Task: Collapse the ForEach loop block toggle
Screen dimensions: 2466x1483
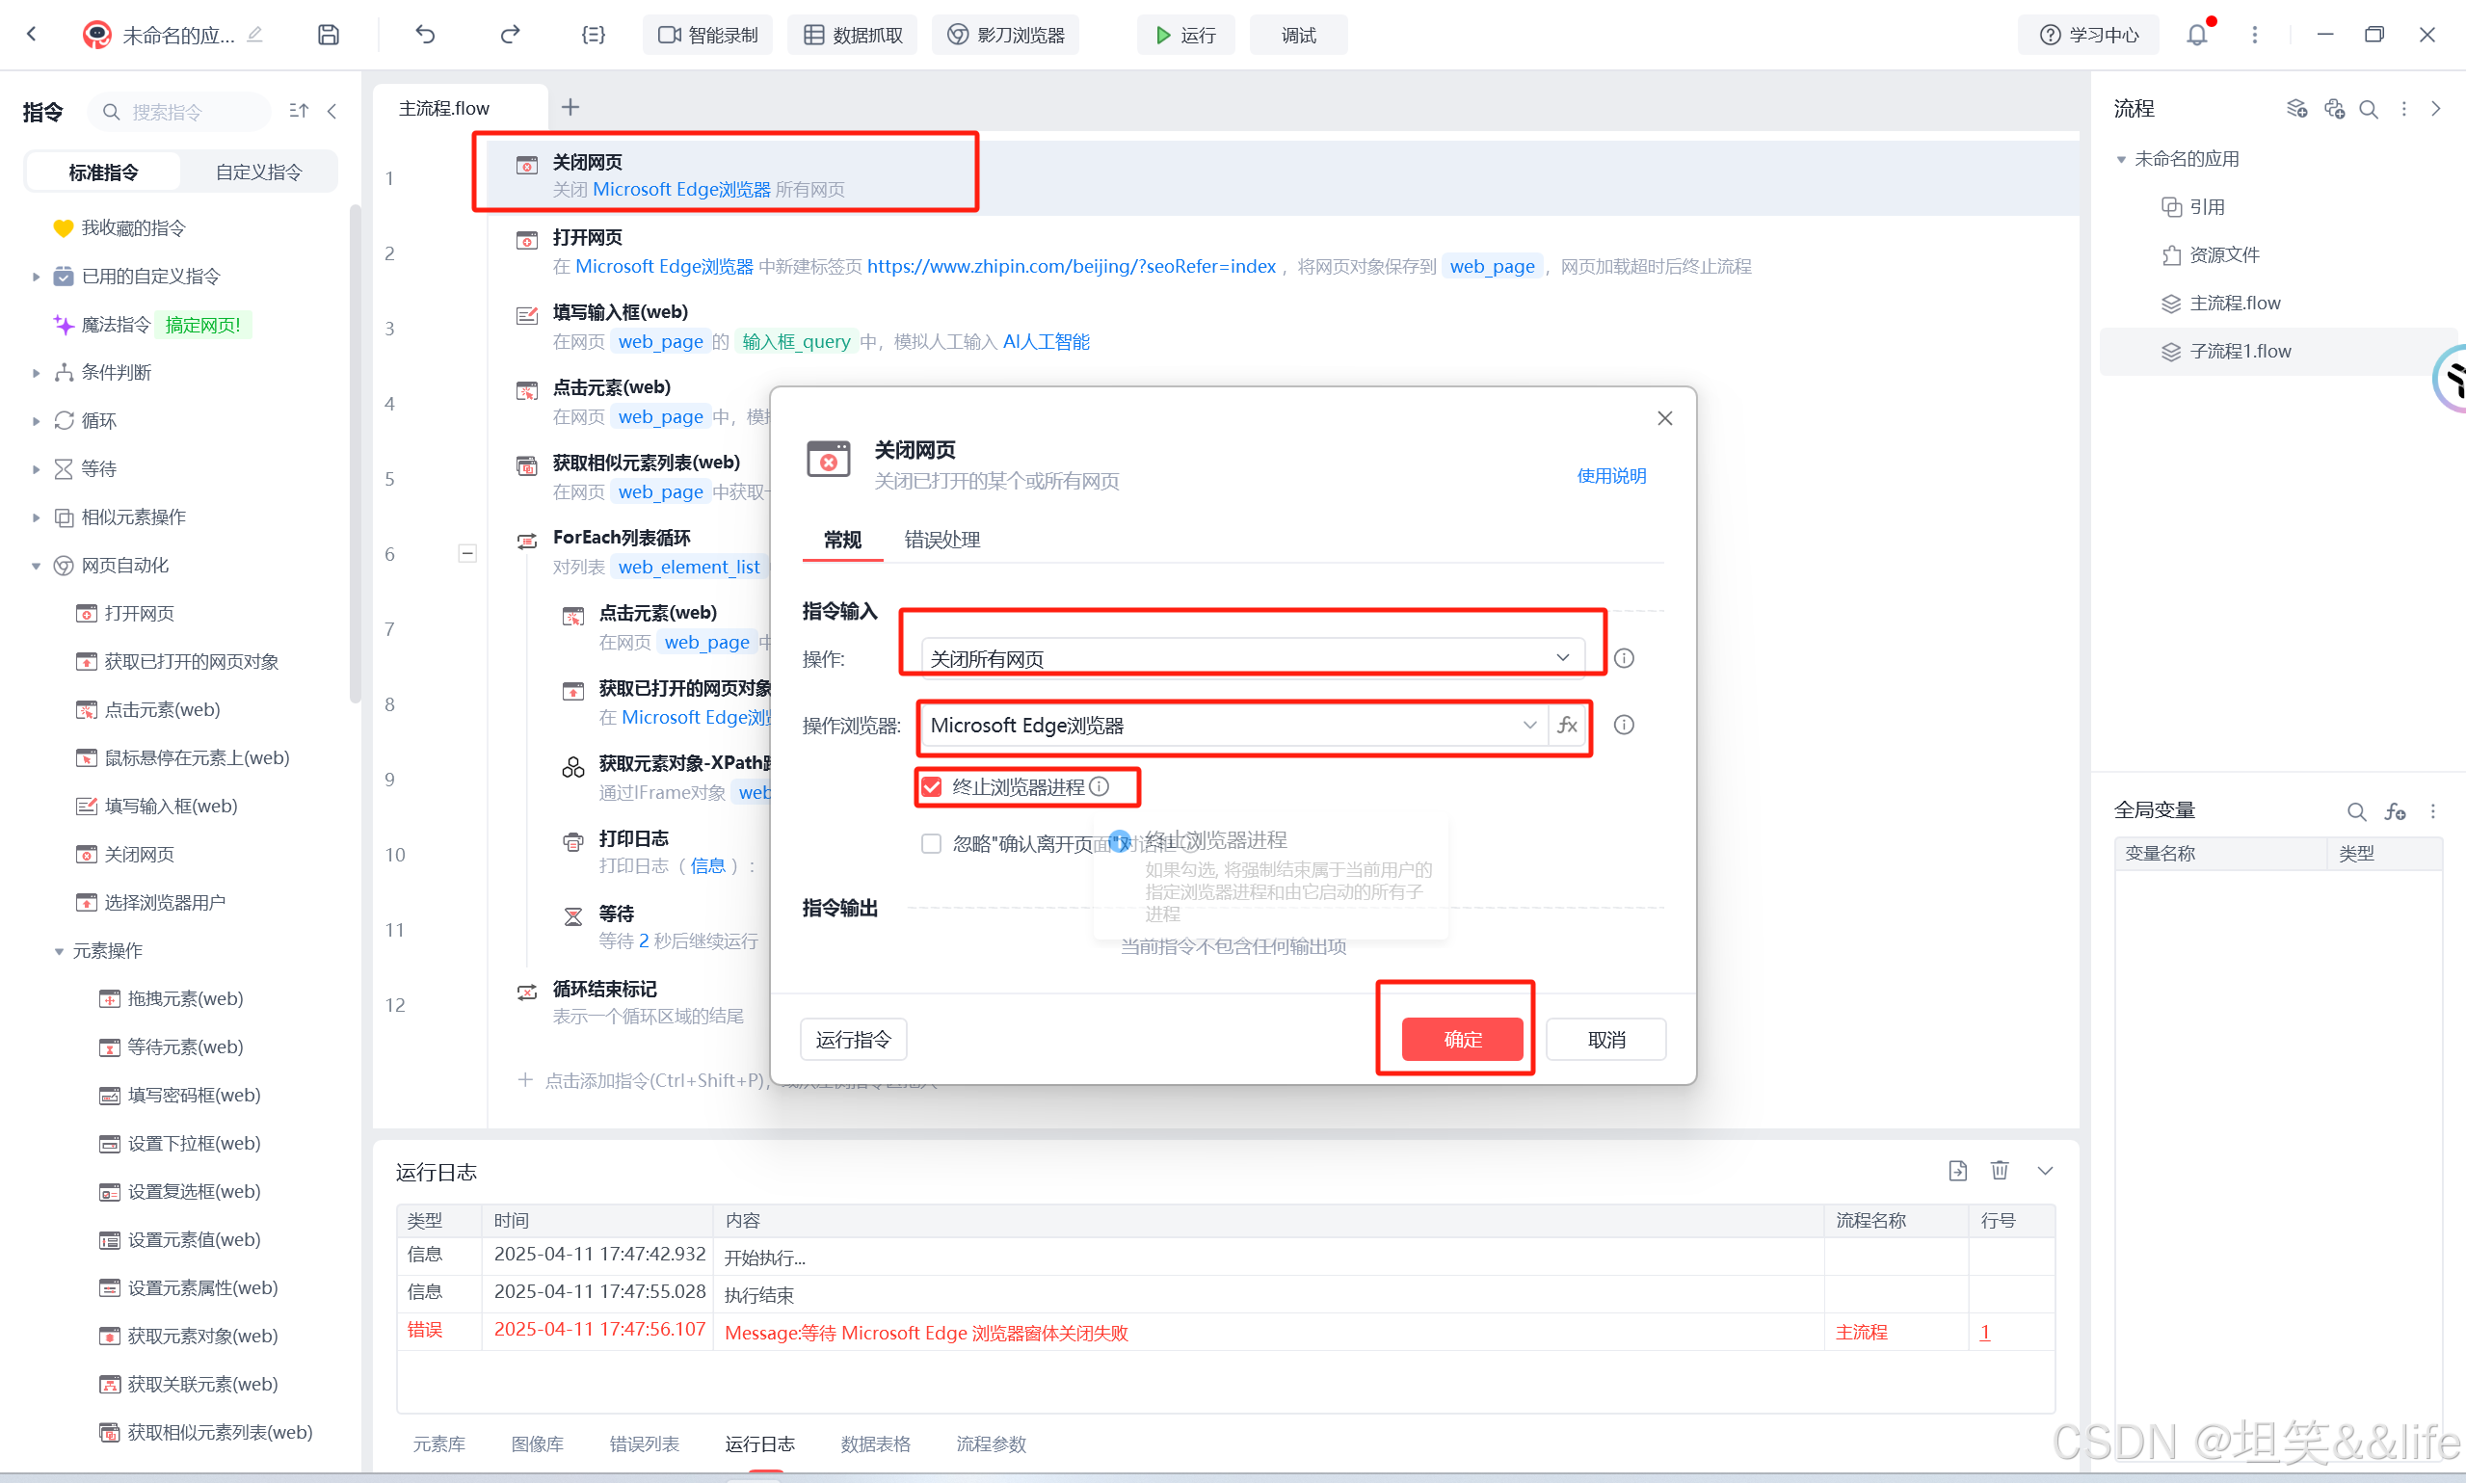Action: pyautogui.click(x=466, y=554)
